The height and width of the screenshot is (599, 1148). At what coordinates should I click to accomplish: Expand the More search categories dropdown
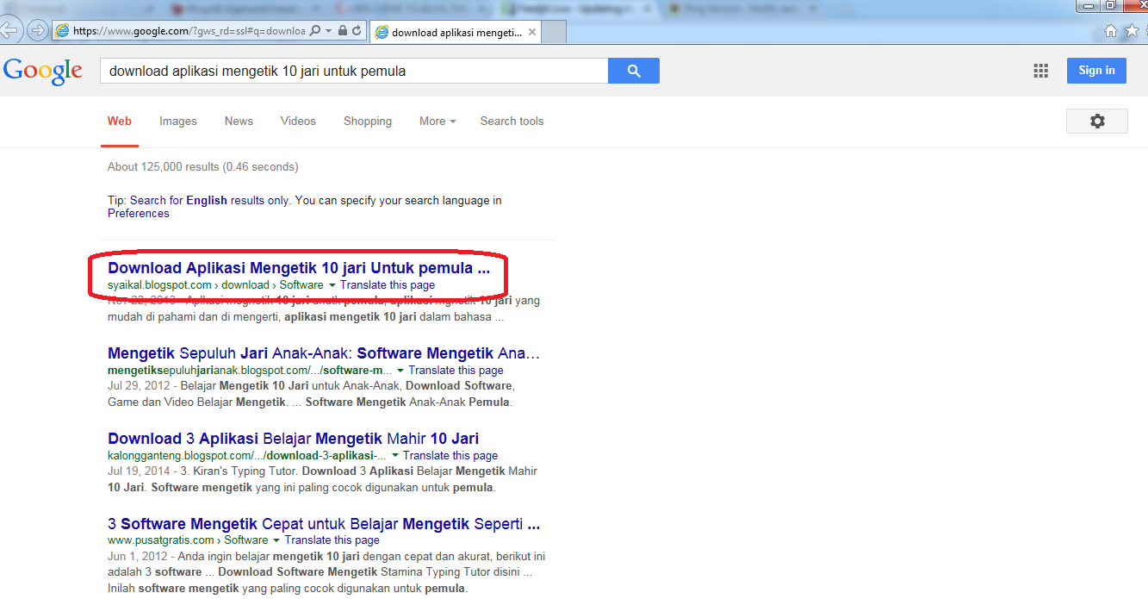tap(437, 121)
